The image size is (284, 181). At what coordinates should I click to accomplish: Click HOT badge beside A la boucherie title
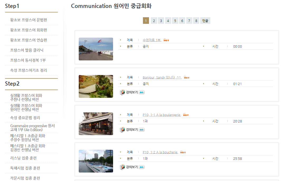(183, 152)
